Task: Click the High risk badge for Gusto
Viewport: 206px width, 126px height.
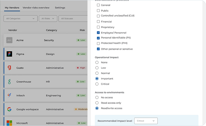Action: click(x=81, y=68)
